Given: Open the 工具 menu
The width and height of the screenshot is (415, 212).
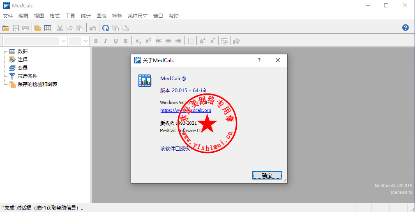Looking at the screenshot, I should (70, 16).
